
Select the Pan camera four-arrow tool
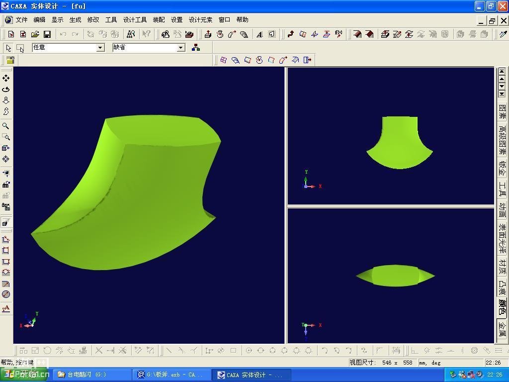6,78
